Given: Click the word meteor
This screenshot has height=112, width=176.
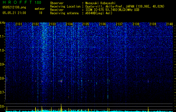Looking at the screenshot, I should point(40,9).
